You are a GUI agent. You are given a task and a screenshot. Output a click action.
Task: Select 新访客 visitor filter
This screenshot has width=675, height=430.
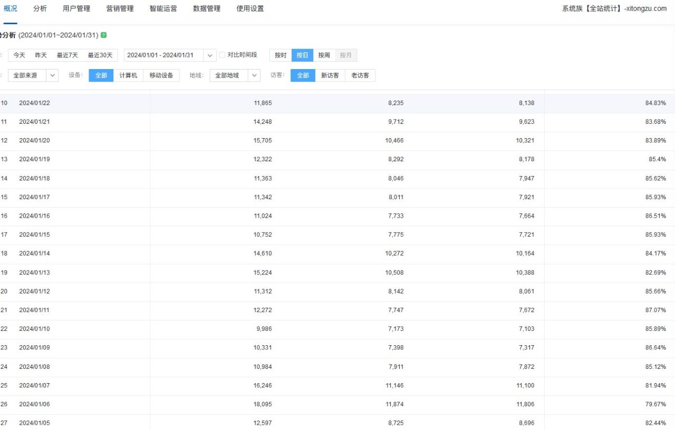pos(330,75)
